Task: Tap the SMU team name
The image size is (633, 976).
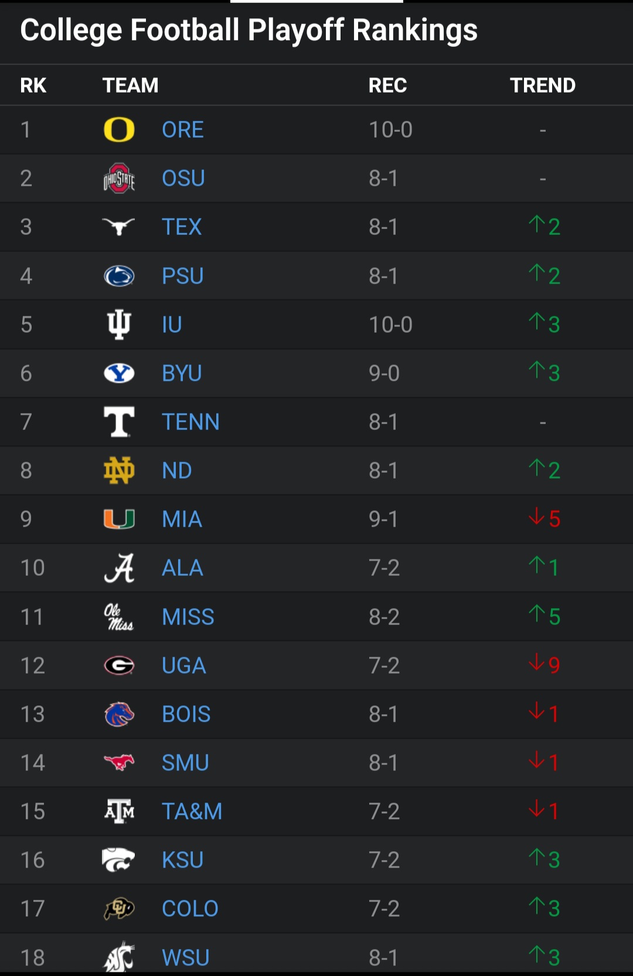Action: point(185,763)
